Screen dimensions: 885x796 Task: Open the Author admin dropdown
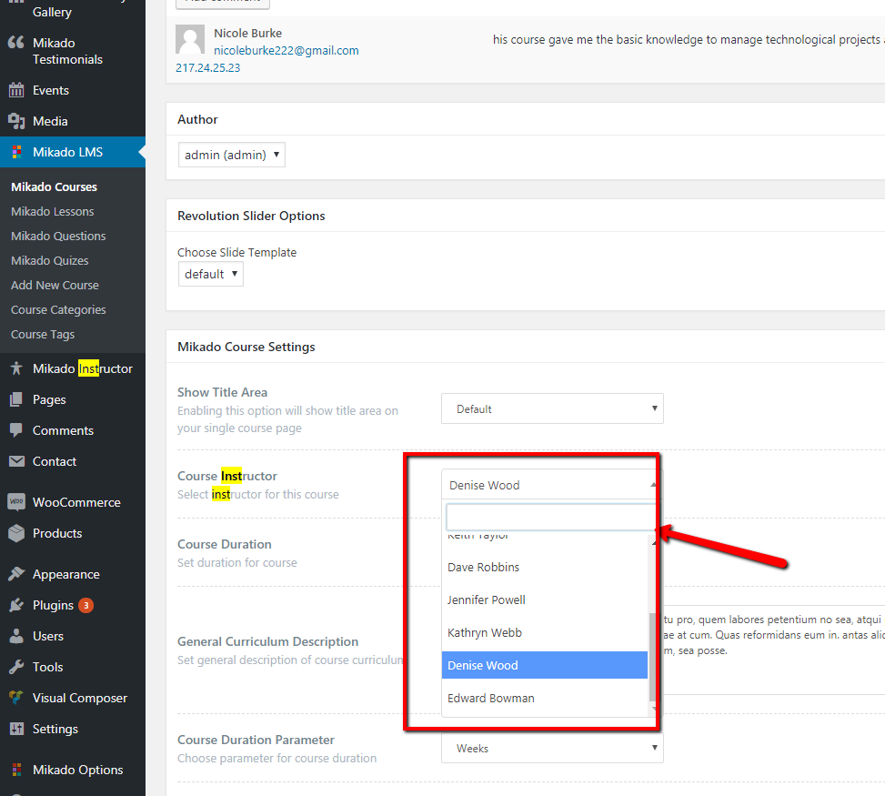(x=231, y=155)
